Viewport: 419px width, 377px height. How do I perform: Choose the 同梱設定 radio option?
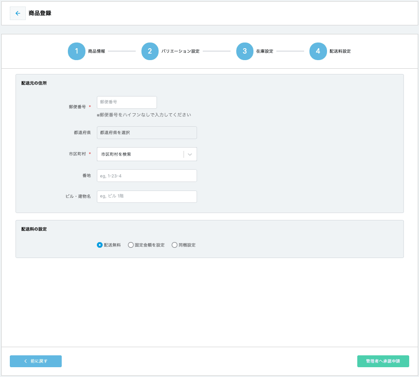[175, 245]
